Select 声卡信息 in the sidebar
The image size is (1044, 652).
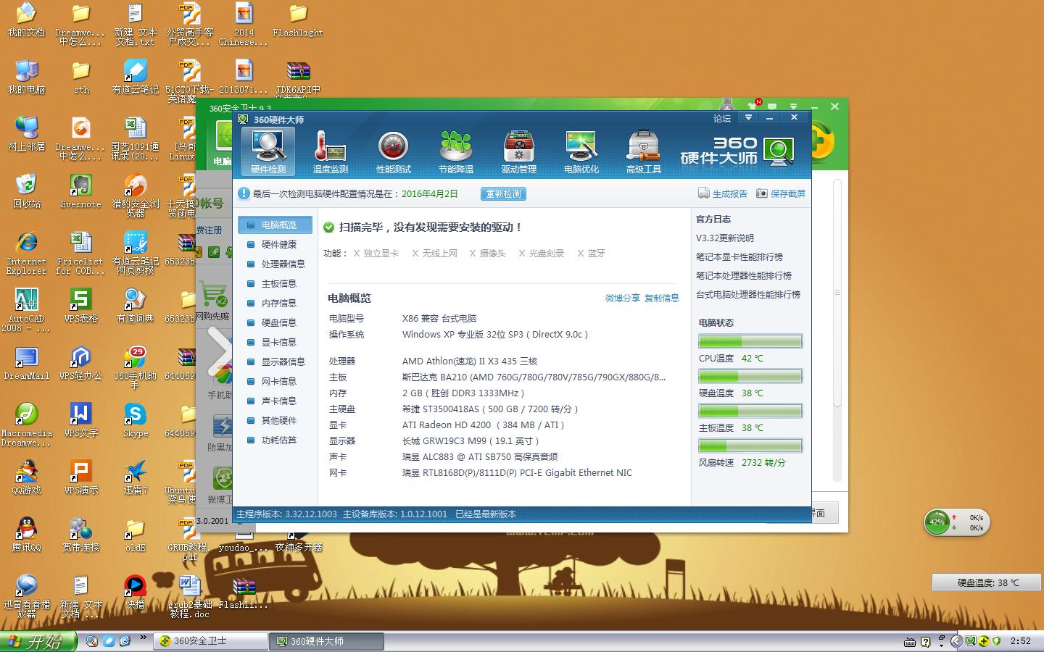point(275,401)
